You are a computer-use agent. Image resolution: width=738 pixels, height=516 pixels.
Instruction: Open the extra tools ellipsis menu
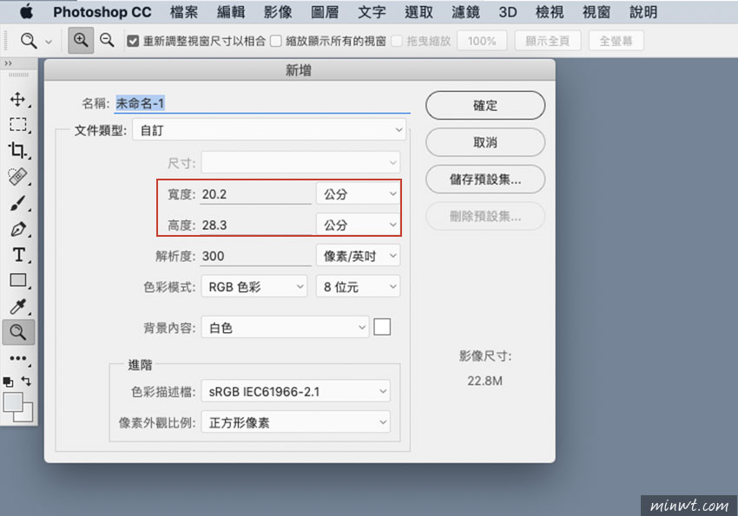pyautogui.click(x=18, y=358)
